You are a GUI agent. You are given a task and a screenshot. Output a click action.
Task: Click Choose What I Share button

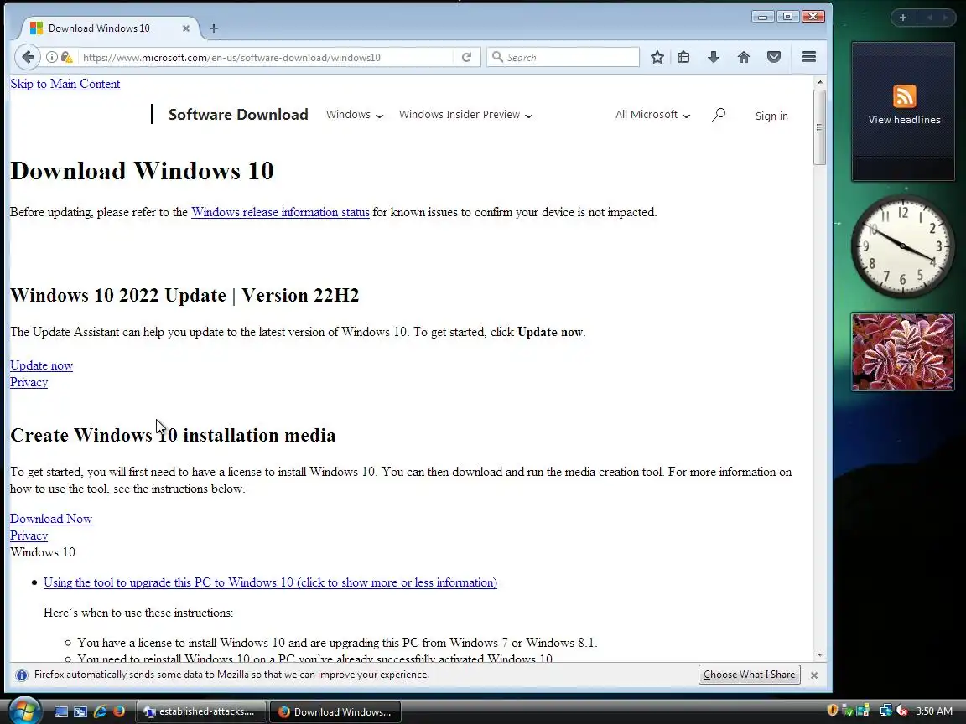[x=749, y=675]
